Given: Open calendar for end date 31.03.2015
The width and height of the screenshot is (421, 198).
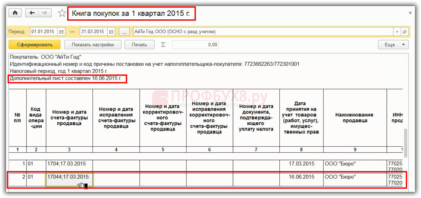Looking at the screenshot, I should tap(111, 32).
